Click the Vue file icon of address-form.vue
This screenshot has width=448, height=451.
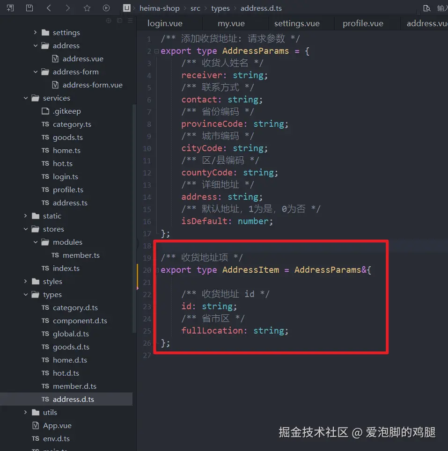55,85
